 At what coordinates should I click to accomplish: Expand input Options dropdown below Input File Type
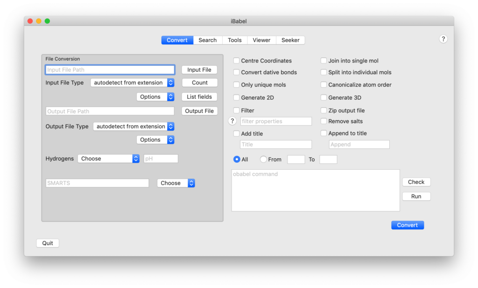[x=155, y=97]
